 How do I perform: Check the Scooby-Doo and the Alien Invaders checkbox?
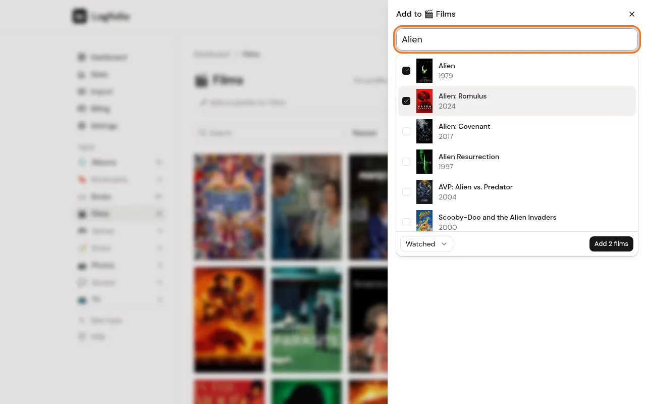(406, 222)
